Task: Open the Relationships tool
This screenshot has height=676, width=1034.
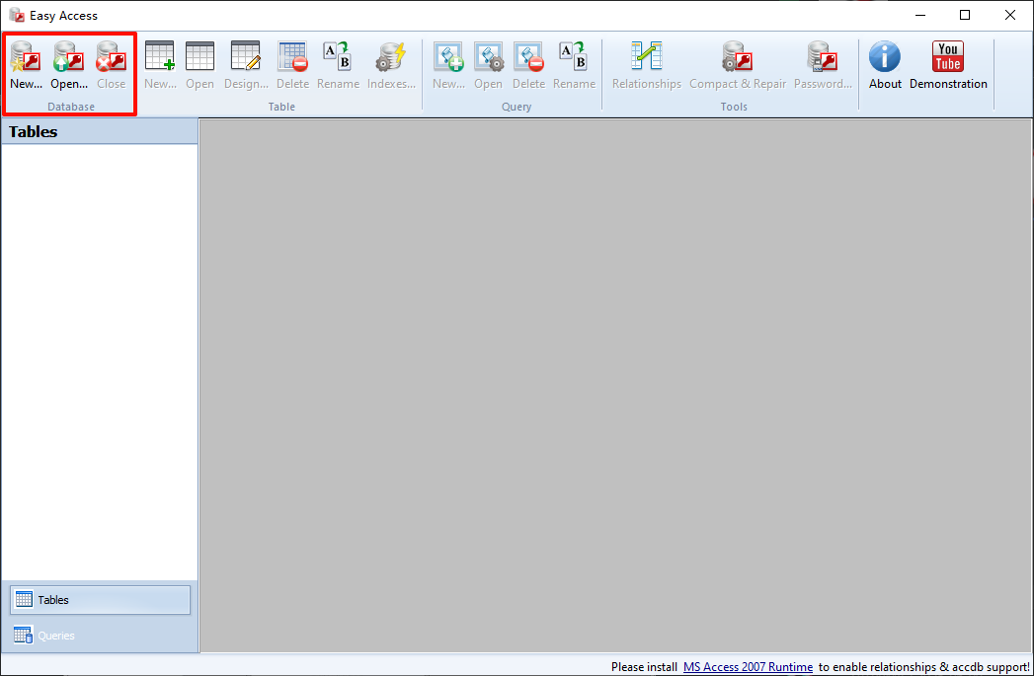Action: tap(647, 65)
